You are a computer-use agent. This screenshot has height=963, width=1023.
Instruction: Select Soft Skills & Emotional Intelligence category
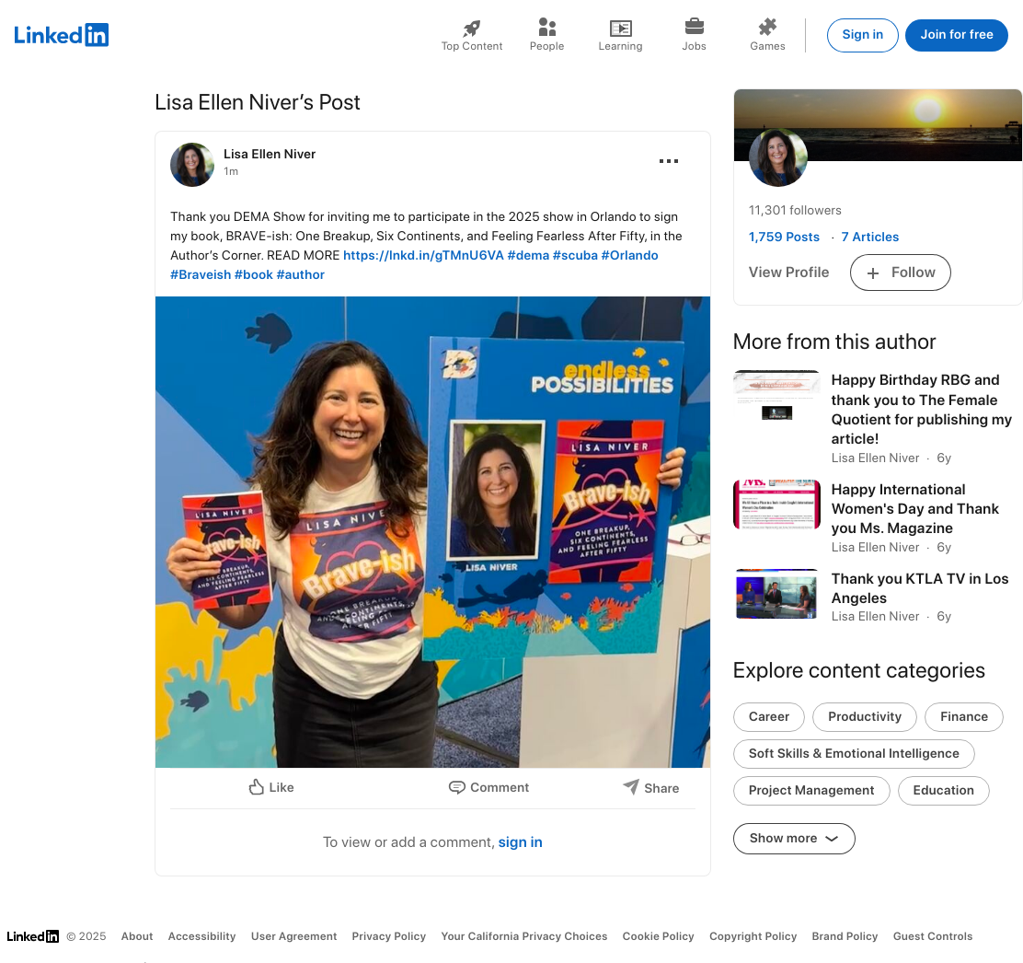click(854, 753)
